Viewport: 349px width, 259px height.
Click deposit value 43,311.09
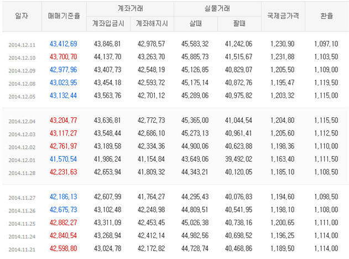tap(107, 222)
